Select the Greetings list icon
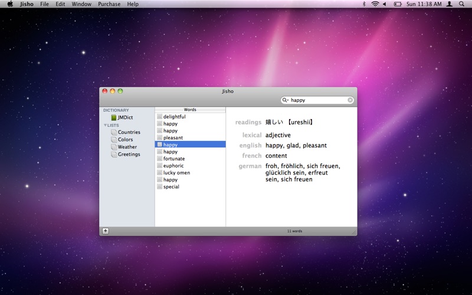The width and height of the screenshot is (472, 295). 114,155
